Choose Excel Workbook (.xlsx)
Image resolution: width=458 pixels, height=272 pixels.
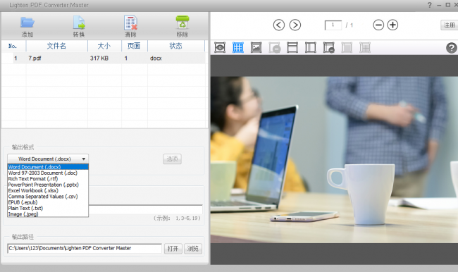[x=48, y=190]
